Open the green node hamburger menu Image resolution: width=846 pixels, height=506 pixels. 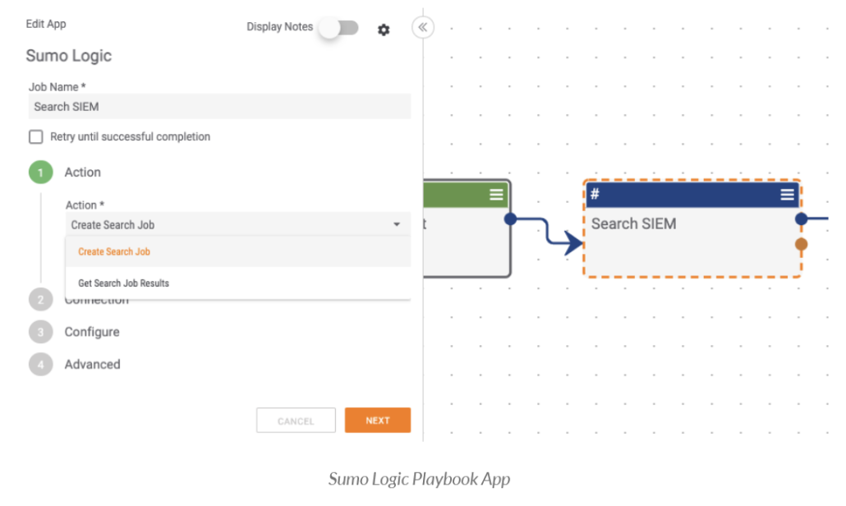pyautogui.click(x=496, y=195)
